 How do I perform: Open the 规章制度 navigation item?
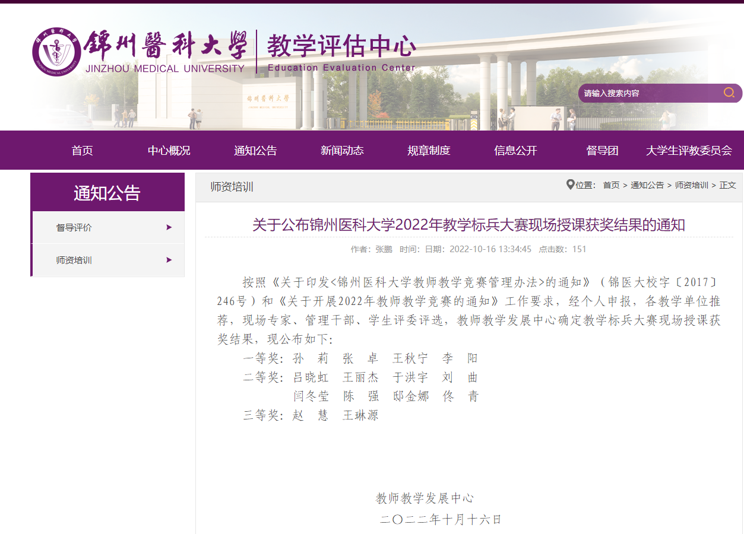pos(429,151)
